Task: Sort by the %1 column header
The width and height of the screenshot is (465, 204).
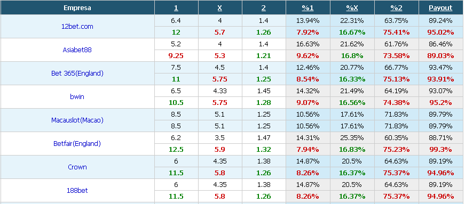Action: point(308,8)
